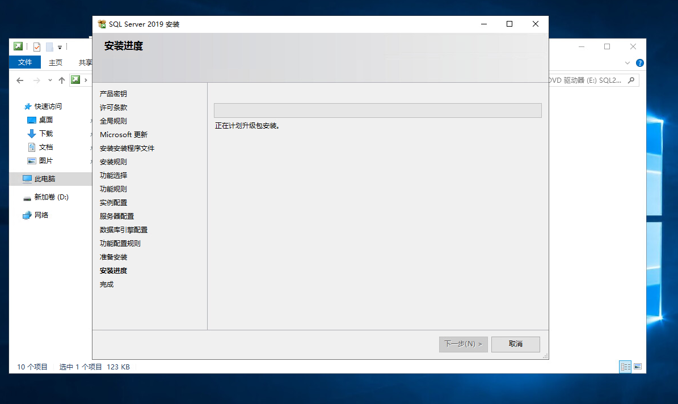Click the new folder icon in quick access toolbar
The height and width of the screenshot is (404, 678).
49,47
